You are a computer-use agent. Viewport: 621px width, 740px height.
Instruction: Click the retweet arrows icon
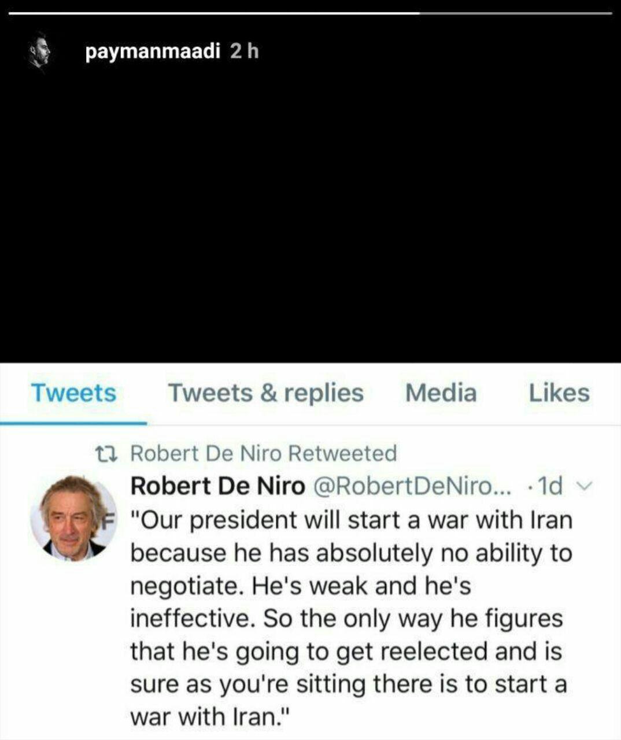tap(106, 453)
